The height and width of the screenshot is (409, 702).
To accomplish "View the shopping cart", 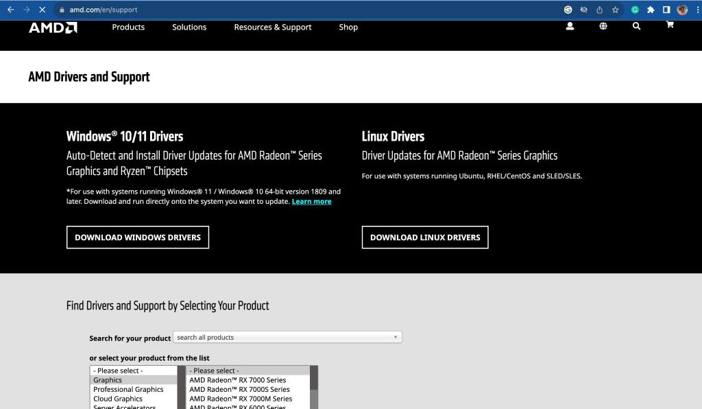I will [x=668, y=25].
